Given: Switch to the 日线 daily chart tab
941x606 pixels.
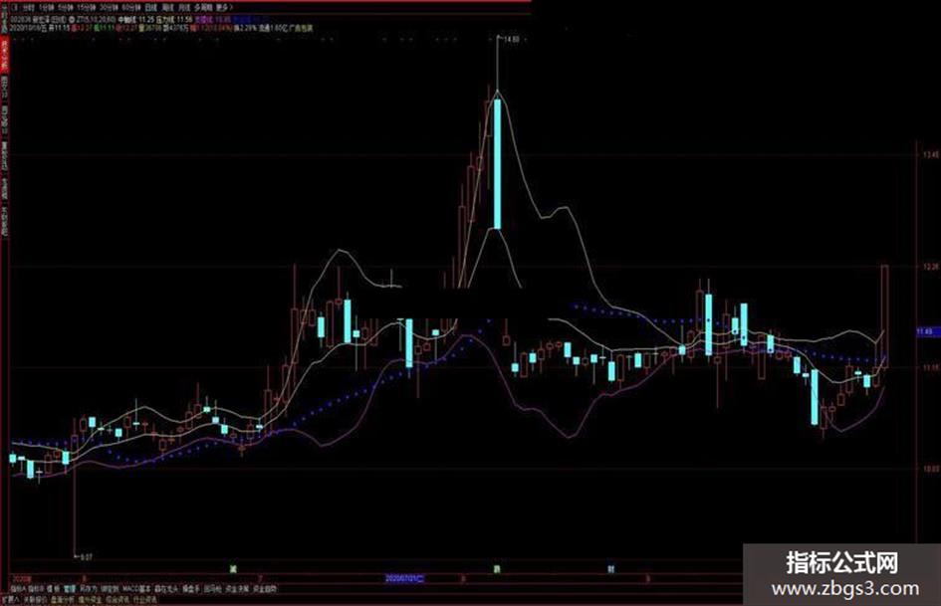Looking at the screenshot, I should tap(150, 8).
